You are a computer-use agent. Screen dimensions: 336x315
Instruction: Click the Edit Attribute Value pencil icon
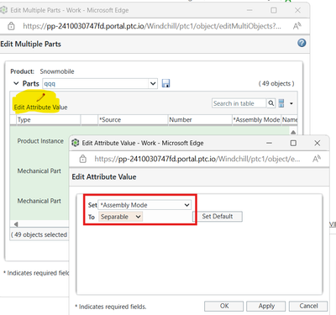tap(41, 97)
